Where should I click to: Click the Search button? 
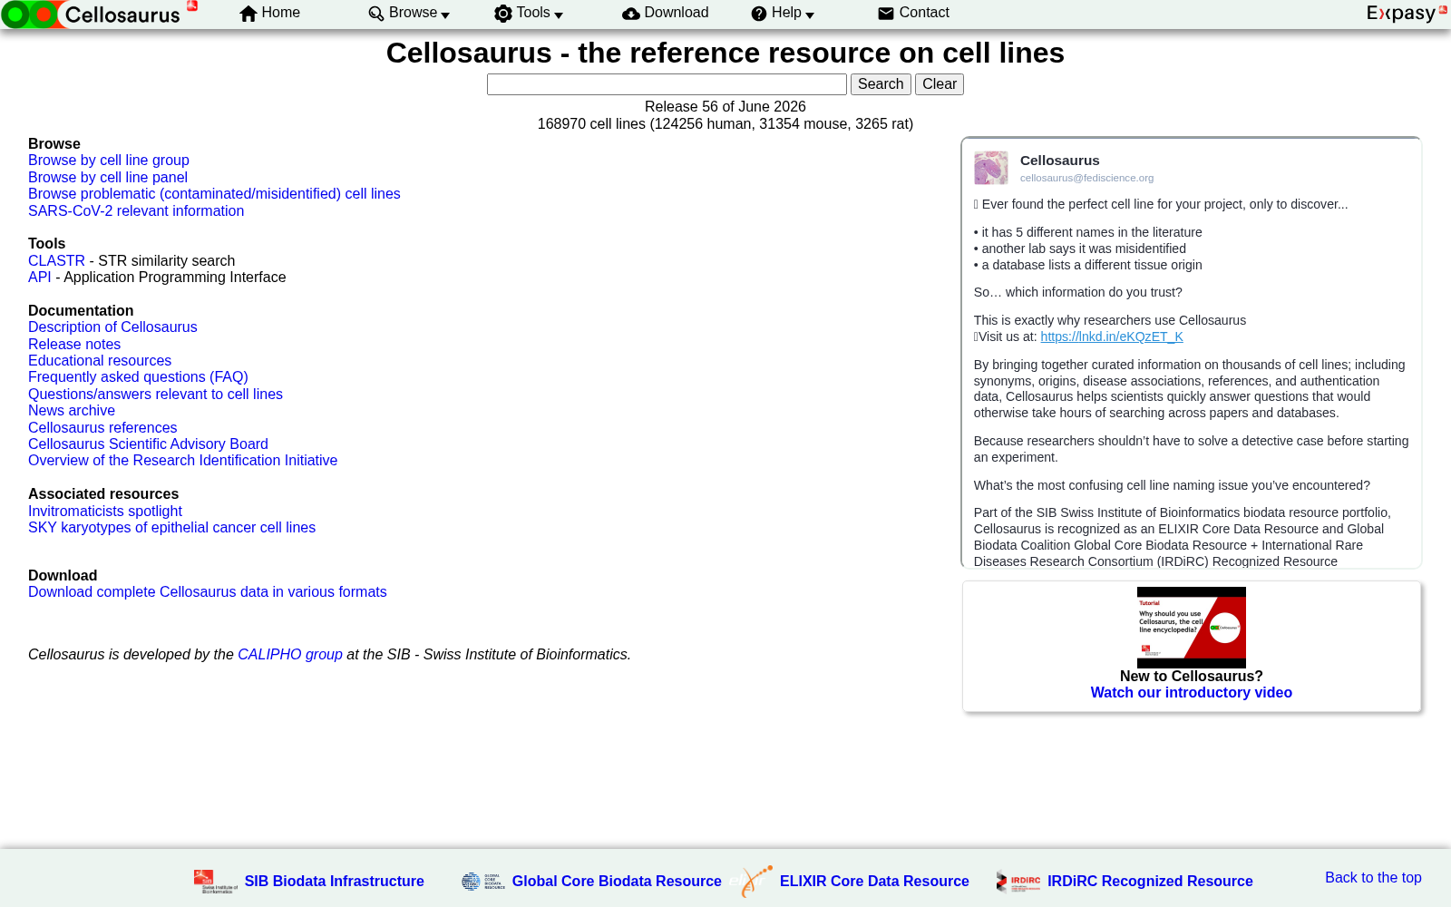881,84
